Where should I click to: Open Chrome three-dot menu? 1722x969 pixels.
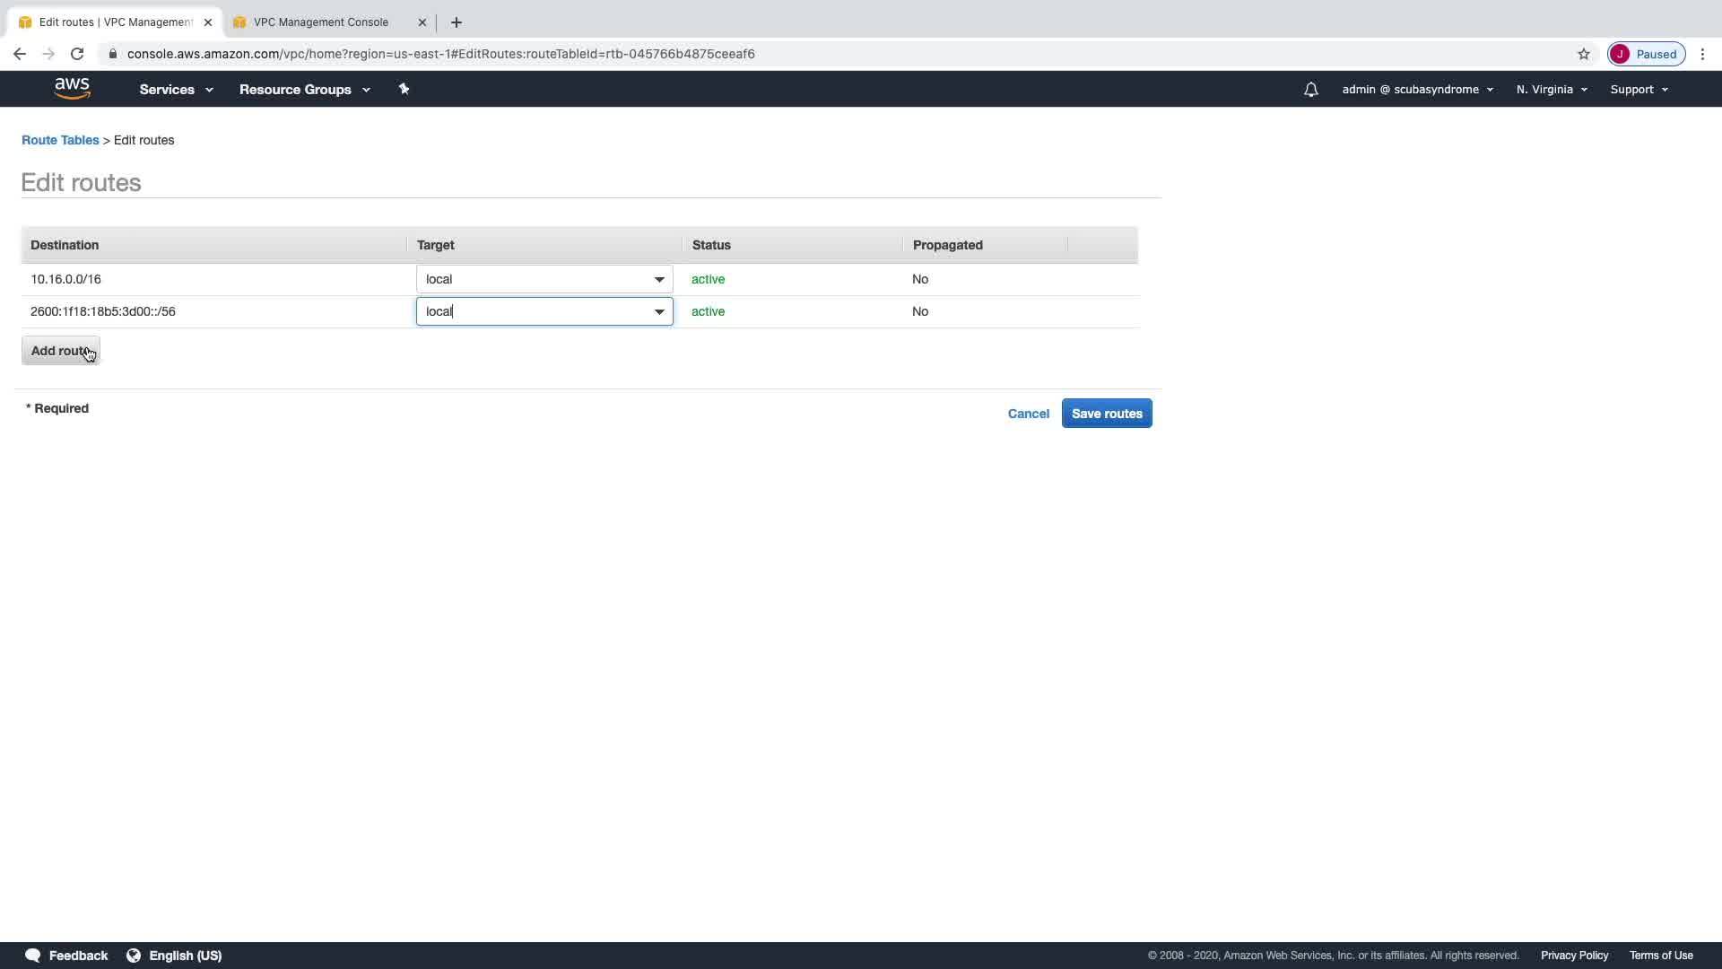(1702, 54)
